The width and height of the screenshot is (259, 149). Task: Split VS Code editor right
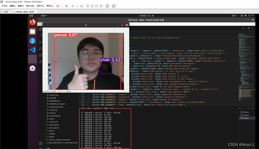tap(249, 28)
